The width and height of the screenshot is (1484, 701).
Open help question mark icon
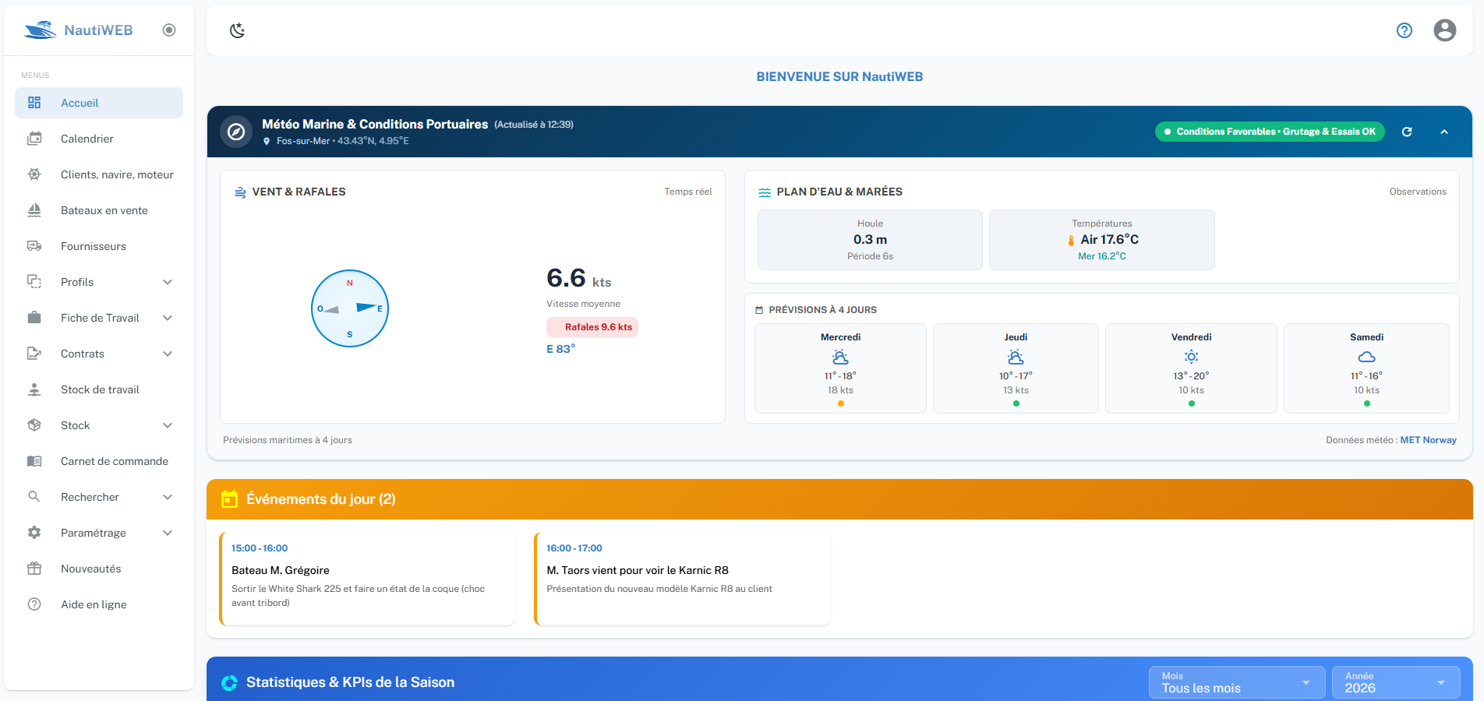coord(1404,30)
